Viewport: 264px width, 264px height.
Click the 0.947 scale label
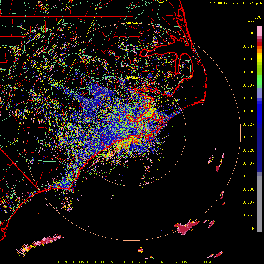pos(248,46)
